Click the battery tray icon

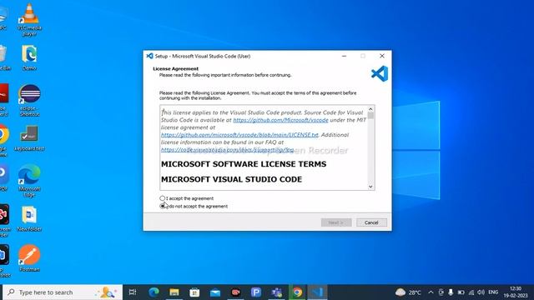click(461, 292)
